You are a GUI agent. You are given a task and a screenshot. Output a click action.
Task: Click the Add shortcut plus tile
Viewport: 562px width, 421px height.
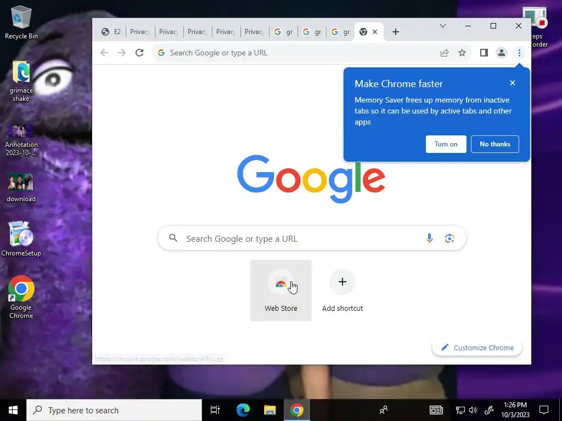pyautogui.click(x=342, y=291)
